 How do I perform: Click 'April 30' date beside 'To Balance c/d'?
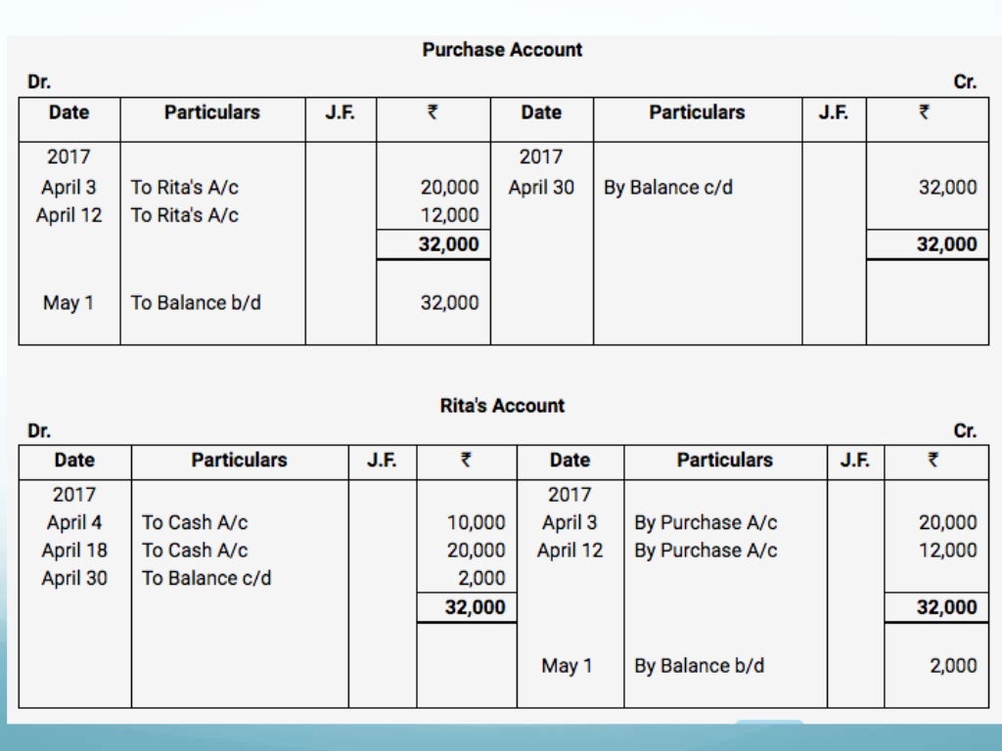click(74, 578)
